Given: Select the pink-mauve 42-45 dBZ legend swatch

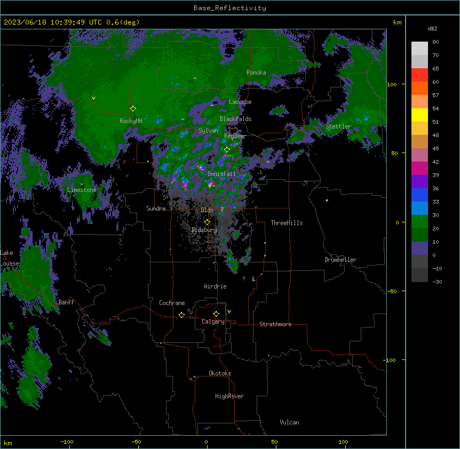Looking at the screenshot, I should (419, 155).
